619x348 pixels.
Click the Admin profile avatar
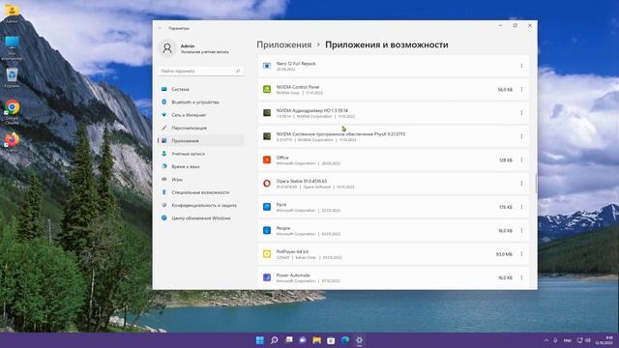pyautogui.click(x=167, y=48)
